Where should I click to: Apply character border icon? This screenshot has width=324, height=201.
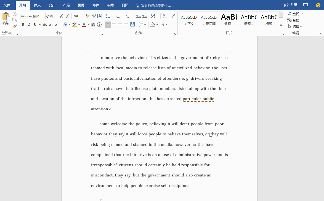click(100, 16)
